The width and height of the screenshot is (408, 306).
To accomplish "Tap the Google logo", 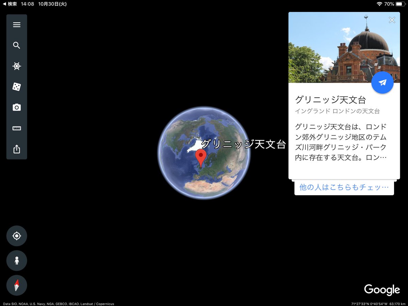I will pos(382,290).
